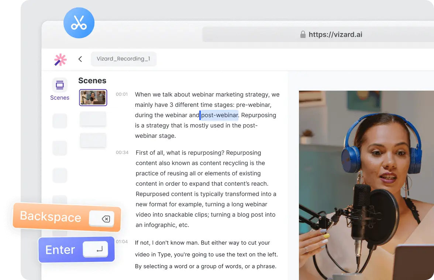Viewport: 434px width, 280px height.
Task: Click the blue scissors icon
Action: click(x=79, y=23)
